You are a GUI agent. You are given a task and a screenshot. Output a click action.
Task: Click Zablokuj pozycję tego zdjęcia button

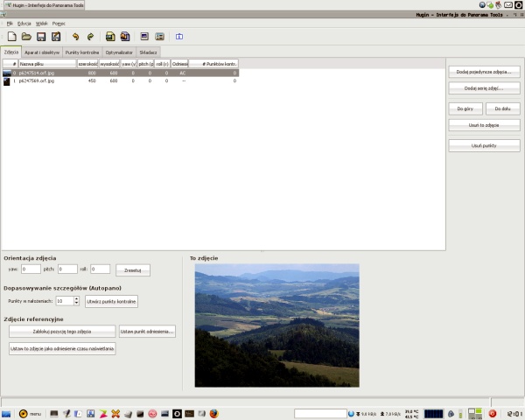coord(62,332)
